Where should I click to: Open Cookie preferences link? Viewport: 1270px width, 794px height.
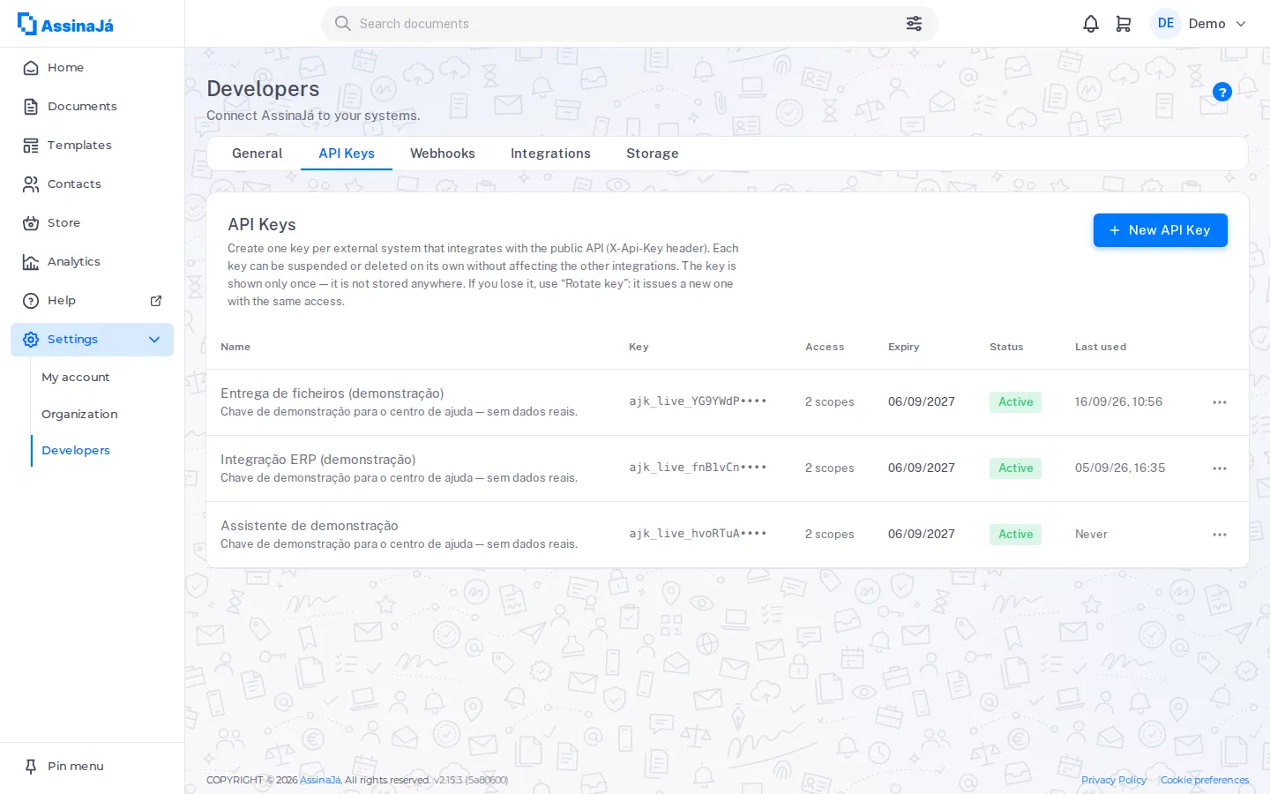click(1205, 780)
